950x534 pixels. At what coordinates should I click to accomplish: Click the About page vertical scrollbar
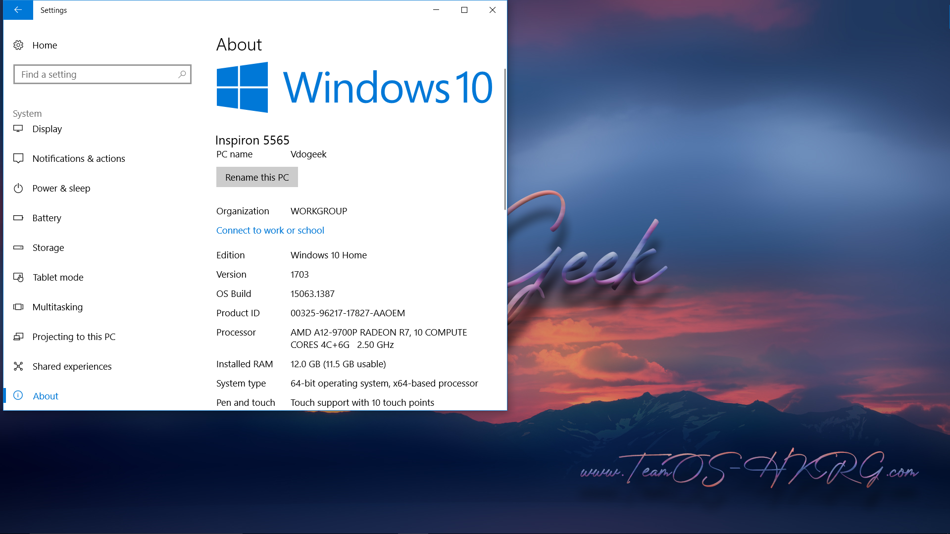[504, 139]
